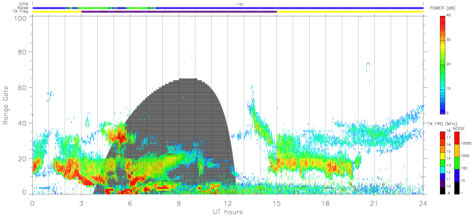476x220 pixels.
Task: Click the 'UT hours' axis title
Action: click(227, 212)
